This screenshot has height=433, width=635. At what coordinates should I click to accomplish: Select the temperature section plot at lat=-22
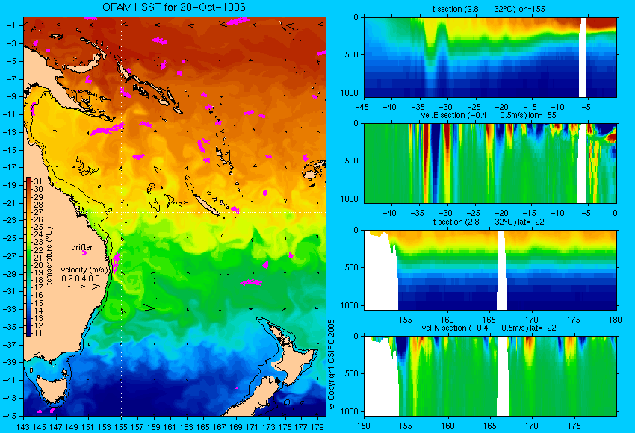(490, 270)
